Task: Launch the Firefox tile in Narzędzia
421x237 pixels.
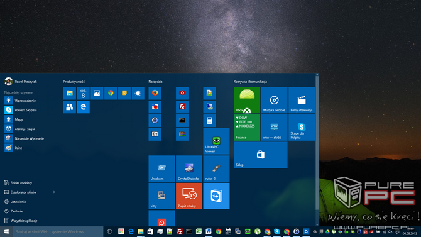Action: 155,93
